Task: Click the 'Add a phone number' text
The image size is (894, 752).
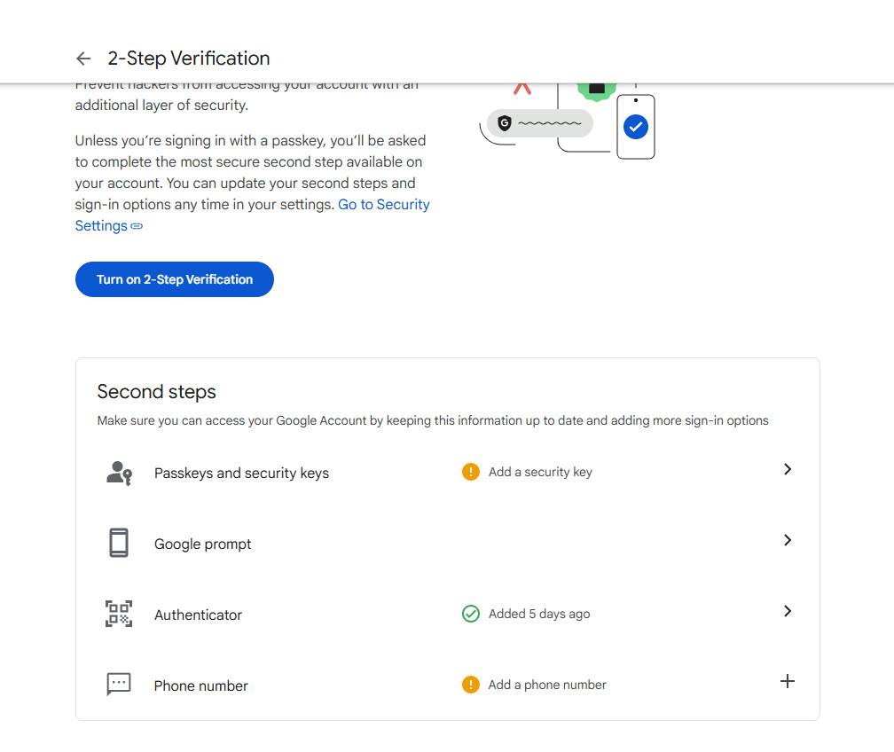Action: 547,685
